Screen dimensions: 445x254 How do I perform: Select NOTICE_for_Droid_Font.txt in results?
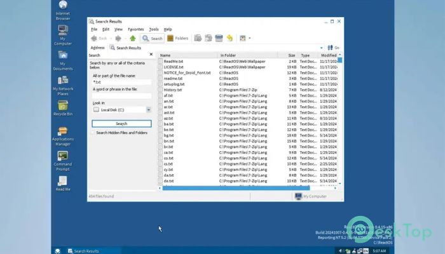click(x=187, y=73)
